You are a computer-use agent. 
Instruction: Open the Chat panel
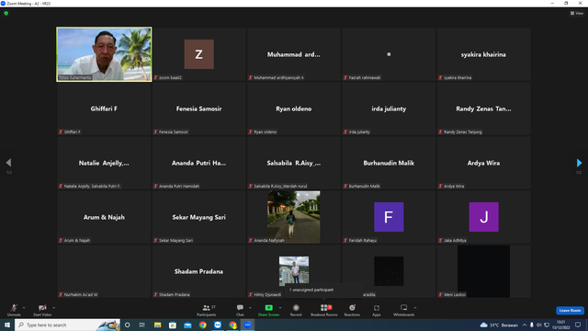point(240,310)
